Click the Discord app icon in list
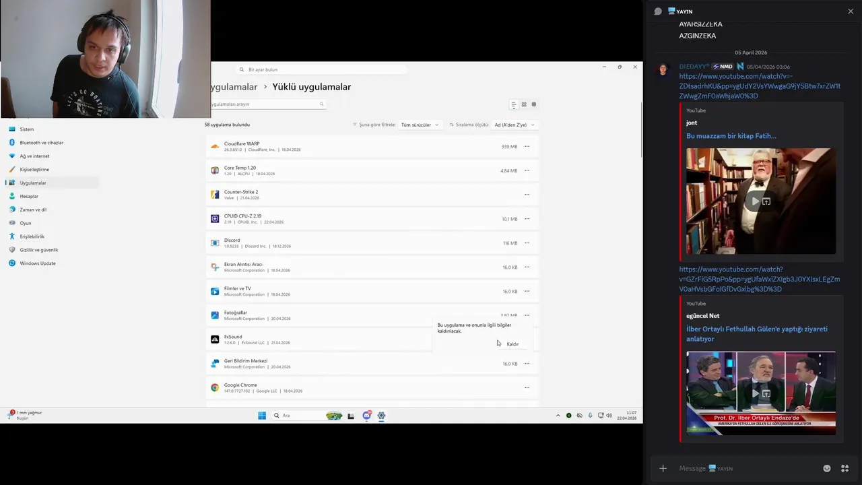 [x=215, y=243]
